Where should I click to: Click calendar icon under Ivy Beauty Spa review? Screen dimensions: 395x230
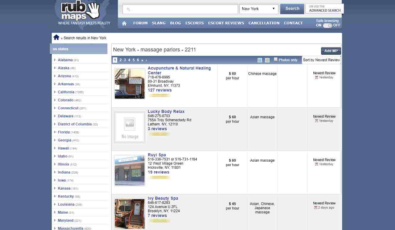pos(316,207)
